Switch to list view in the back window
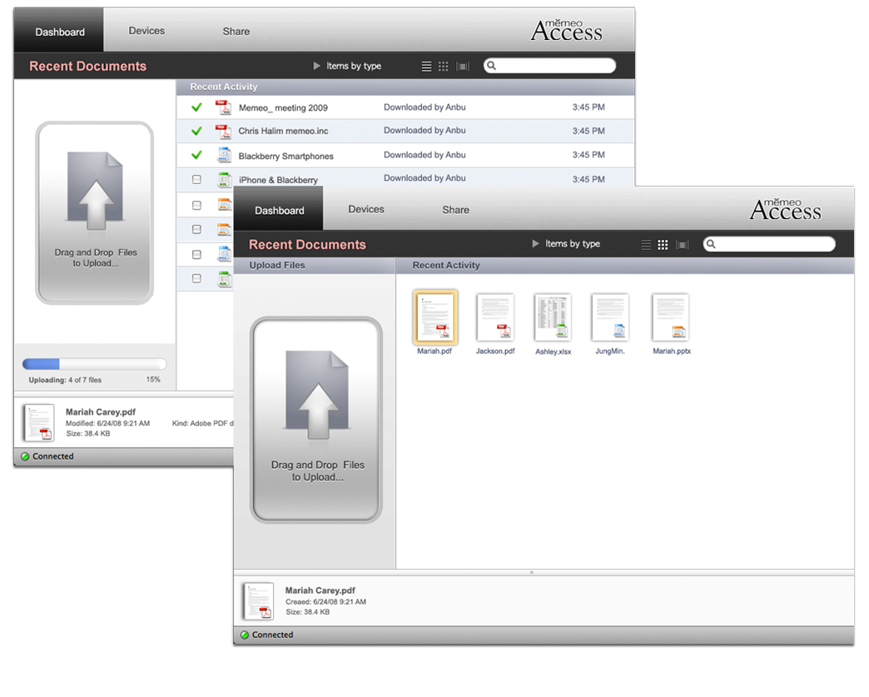This screenshot has height=697, width=869. click(x=426, y=67)
